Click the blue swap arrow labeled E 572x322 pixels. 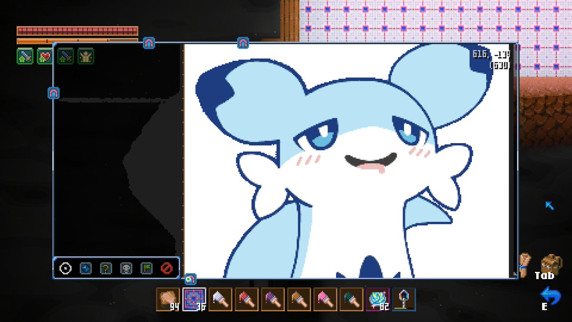tap(551, 298)
